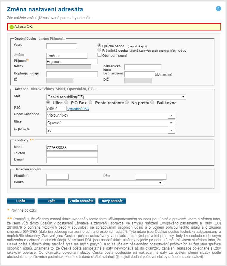
Task: Choose the Balíkovna delivery option
Action: pyautogui.click(x=152, y=103)
